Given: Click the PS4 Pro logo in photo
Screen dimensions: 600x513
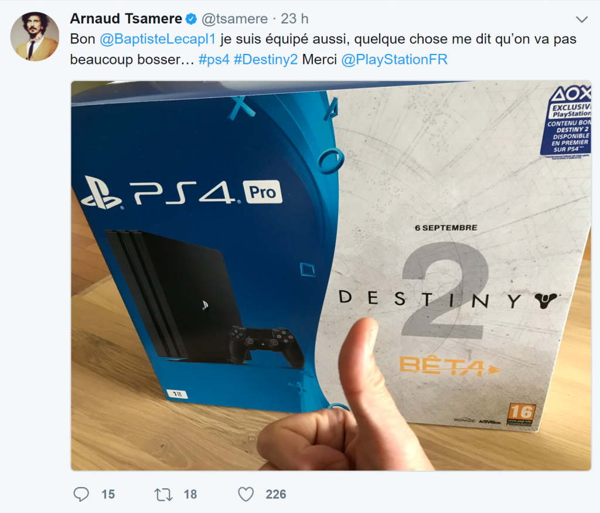Looking at the screenshot, I should pos(182,192).
